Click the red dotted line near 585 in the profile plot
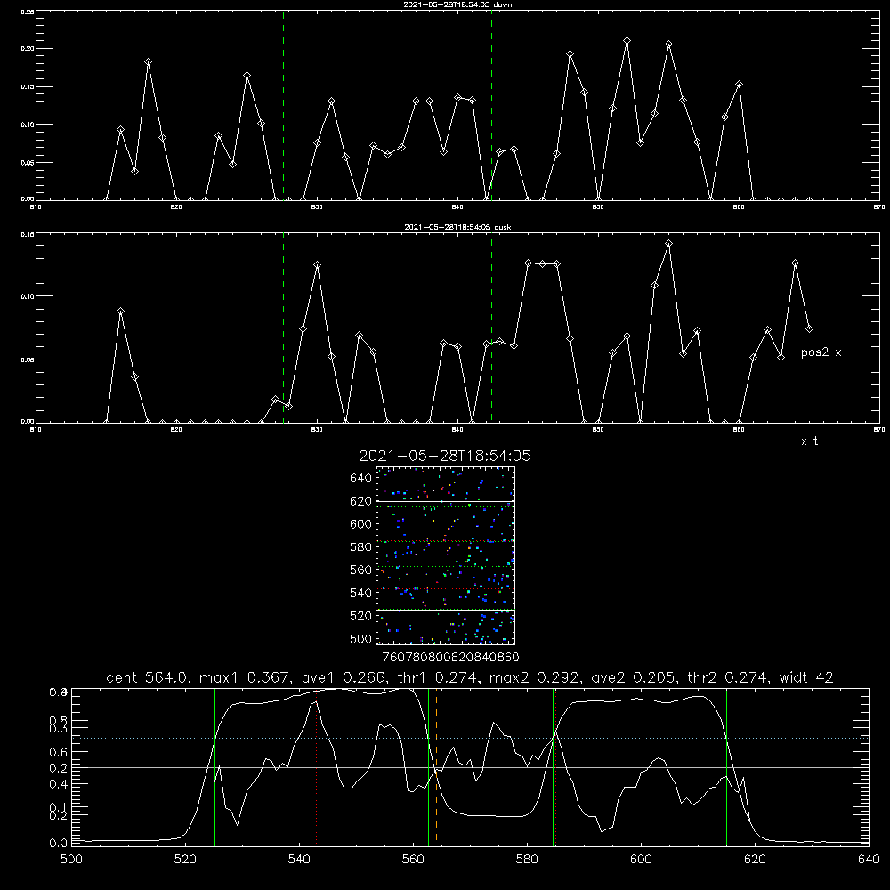 [556, 766]
